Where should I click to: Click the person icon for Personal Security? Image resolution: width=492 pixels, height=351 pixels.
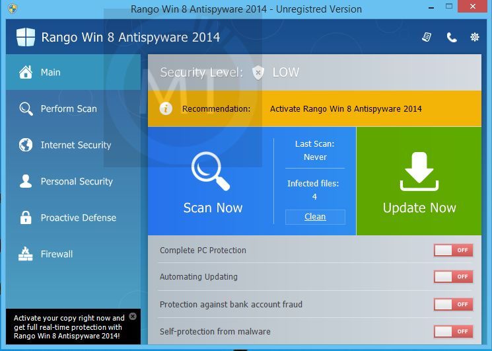point(26,181)
